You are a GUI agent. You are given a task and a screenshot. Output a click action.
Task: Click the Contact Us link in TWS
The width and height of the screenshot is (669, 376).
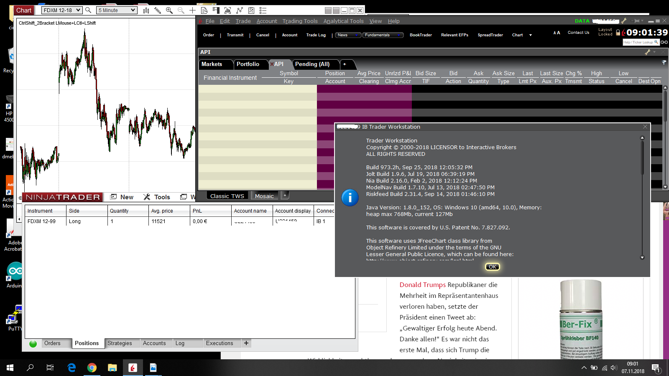tap(578, 33)
